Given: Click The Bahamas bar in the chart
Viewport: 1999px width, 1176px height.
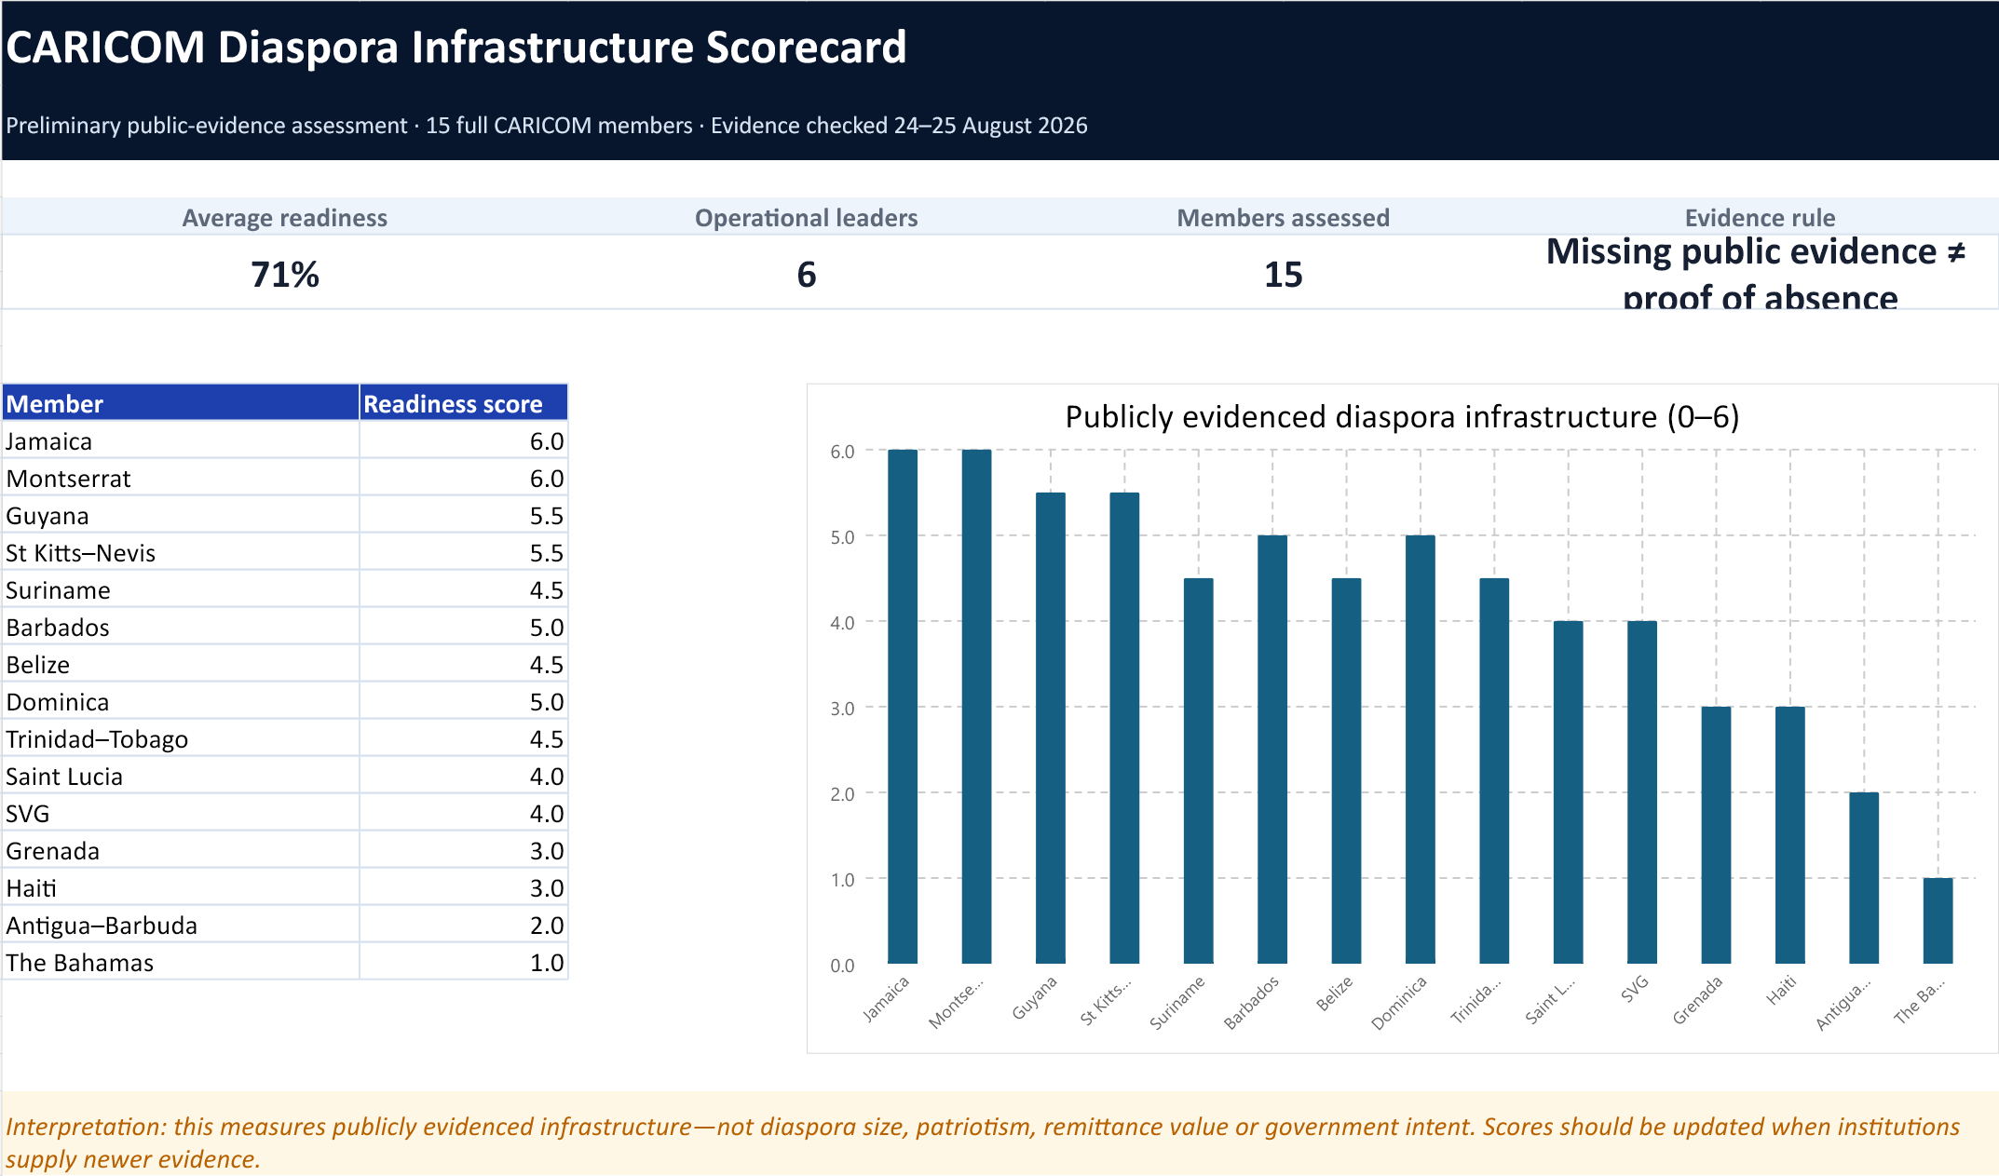Looking at the screenshot, I should [1938, 921].
